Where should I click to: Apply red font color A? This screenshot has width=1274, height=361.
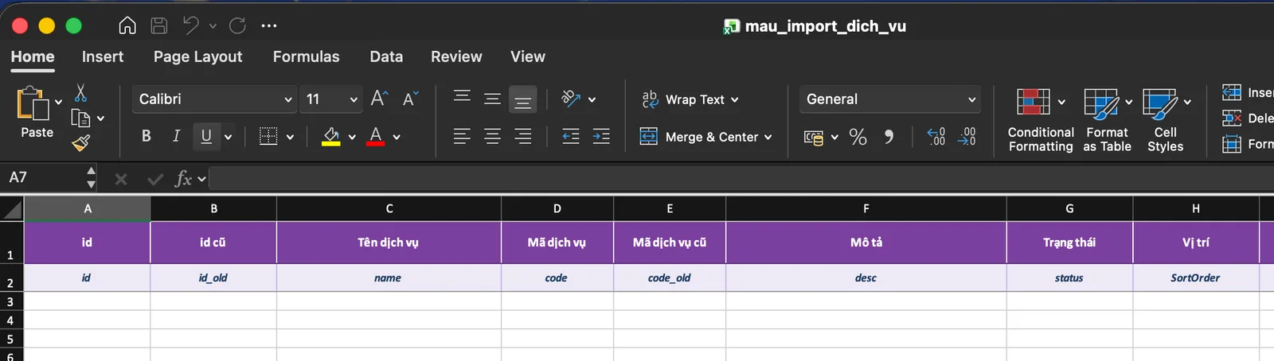[x=376, y=136]
